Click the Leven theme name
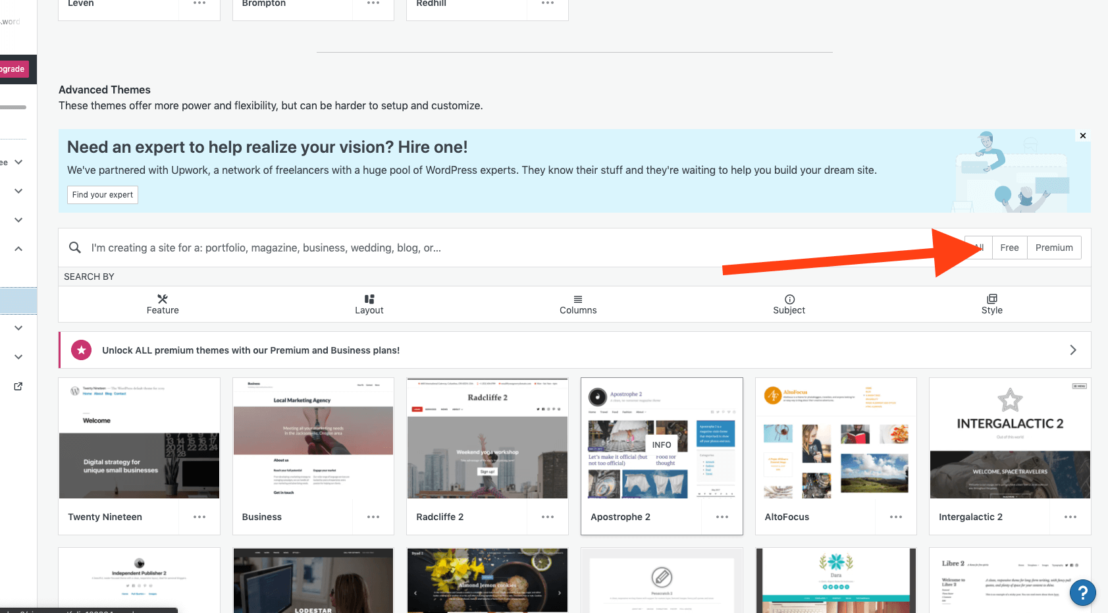Screen dimensions: 1108x613 click(81, 3)
